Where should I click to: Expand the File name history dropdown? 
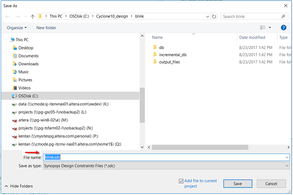pyautogui.click(x=286, y=157)
